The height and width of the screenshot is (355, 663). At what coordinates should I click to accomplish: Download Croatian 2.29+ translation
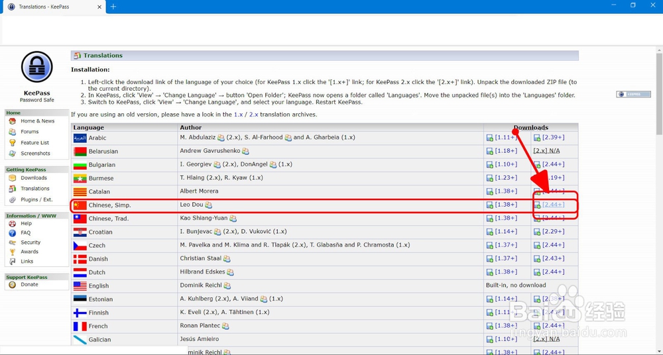pos(554,232)
